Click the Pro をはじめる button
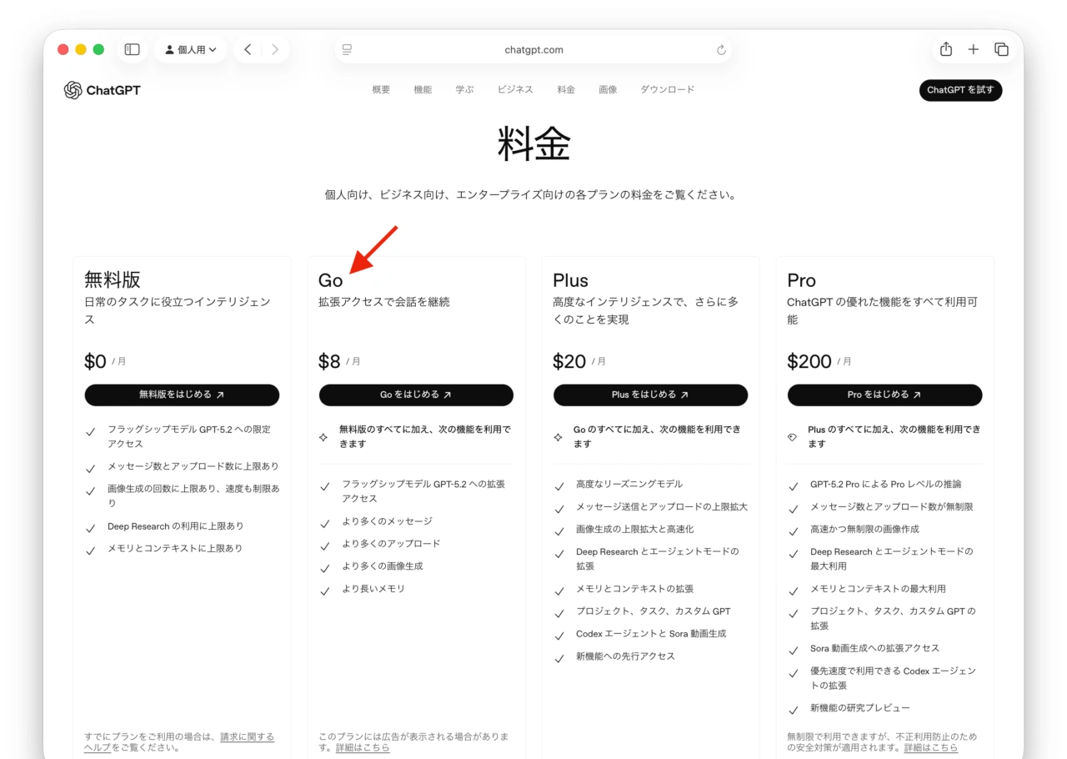 coord(884,395)
